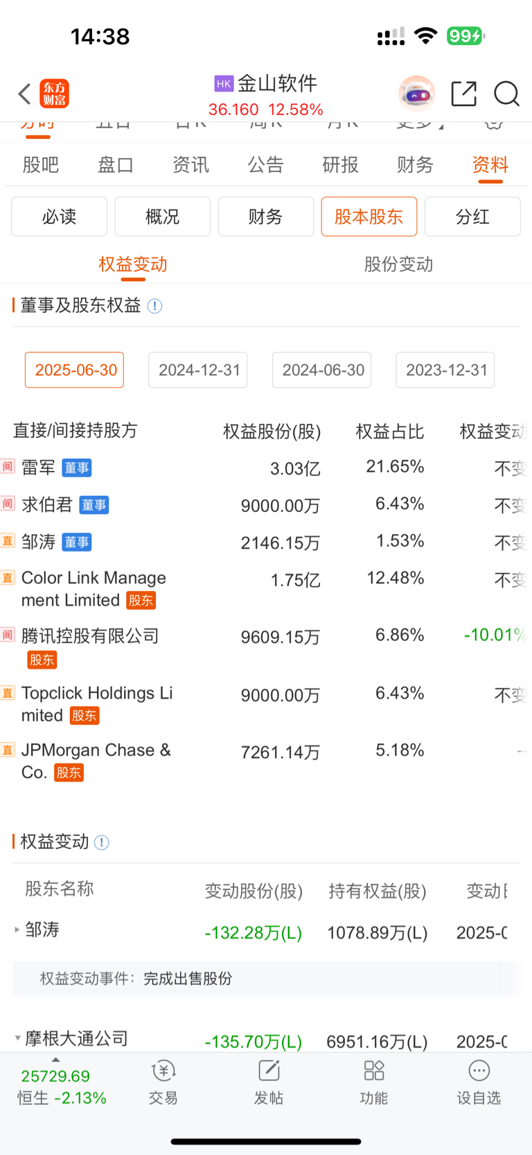Tap the 完成出售股份 event text
The height and width of the screenshot is (1155, 532).
pyautogui.click(x=188, y=979)
